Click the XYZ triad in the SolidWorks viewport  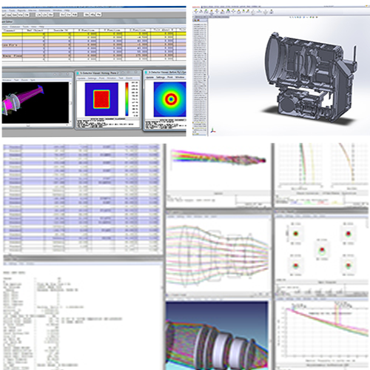click(213, 131)
